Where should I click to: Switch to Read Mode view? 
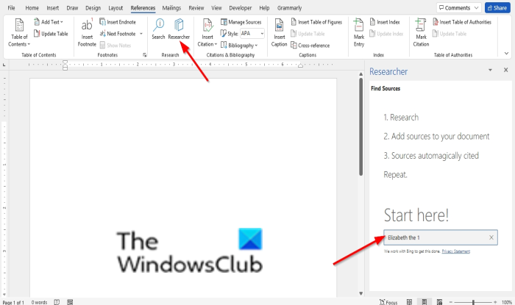coord(409,302)
